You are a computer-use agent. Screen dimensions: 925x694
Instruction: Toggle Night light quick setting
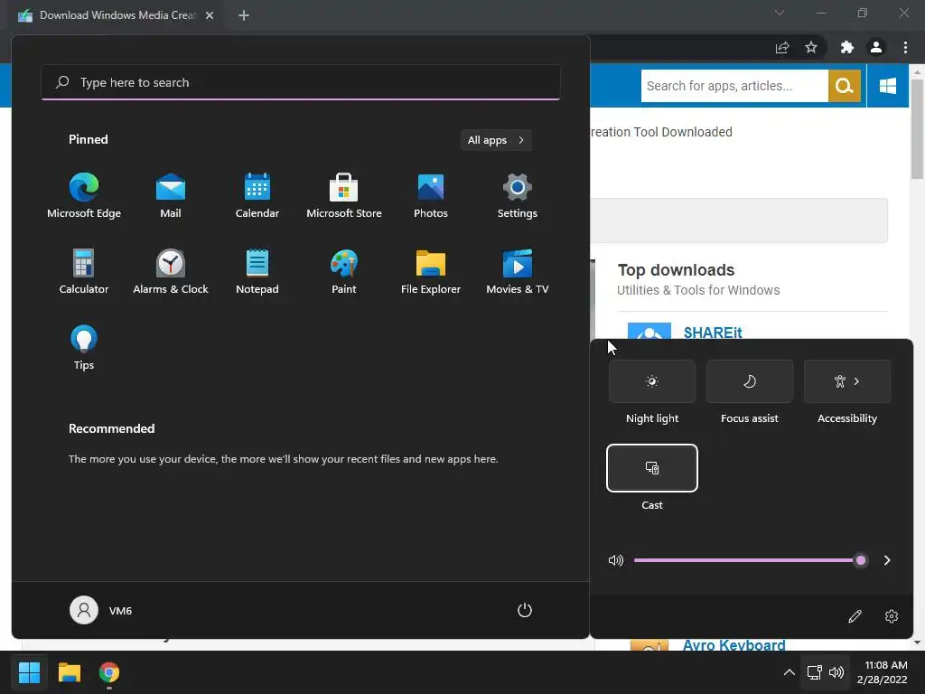click(x=652, y=381)
